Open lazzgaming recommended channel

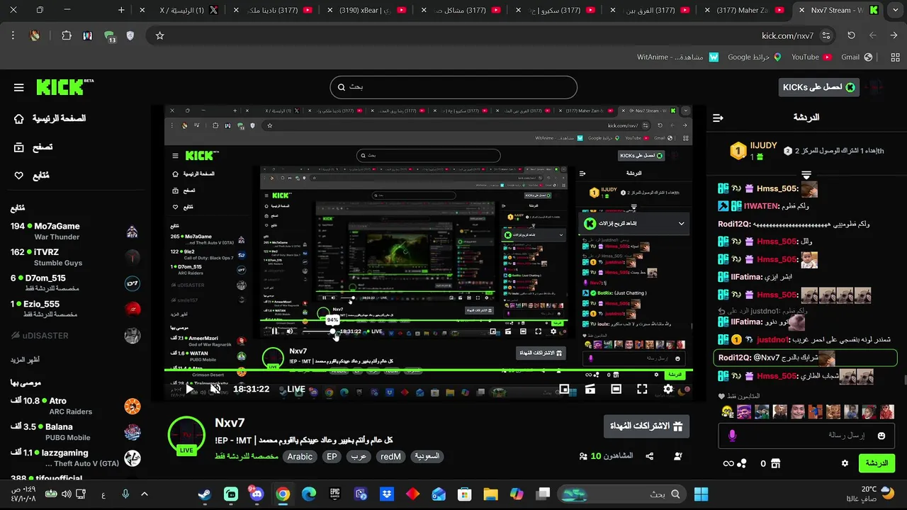[x=74, y=458]
